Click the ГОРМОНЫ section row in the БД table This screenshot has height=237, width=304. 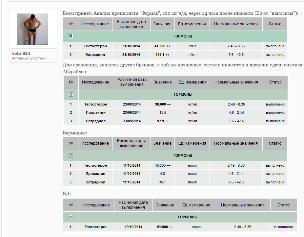pyautogui.click(x=187, y=217)
